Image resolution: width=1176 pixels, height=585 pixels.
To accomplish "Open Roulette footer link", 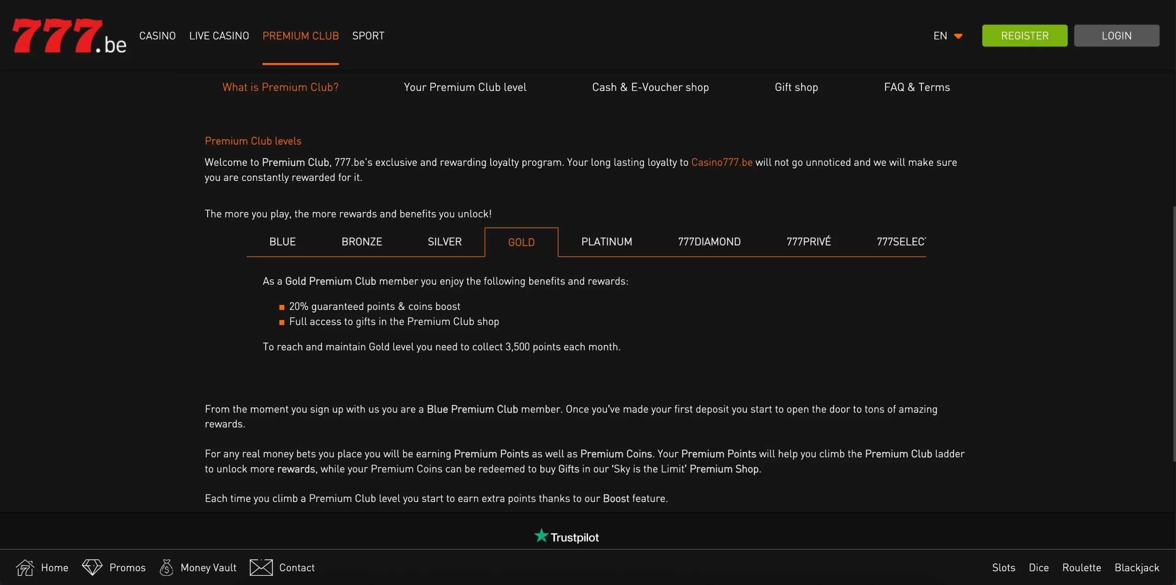I will coord(1081,568).
